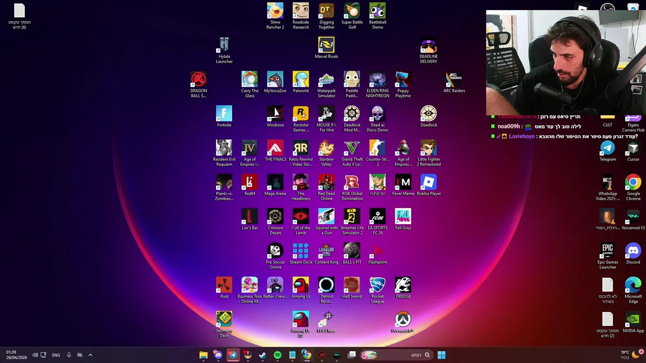Select the Rockstar Games launcher icon
Viewport: 646px width, 363px height.
pyautogui.click(x=301, y=119)
